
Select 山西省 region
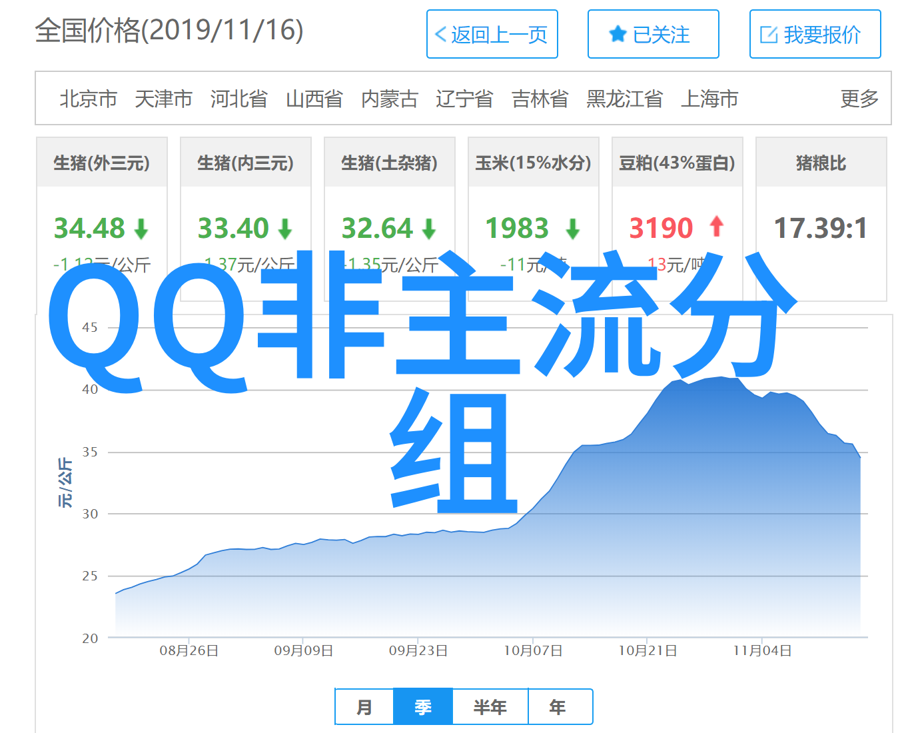(x=314, y=99)
